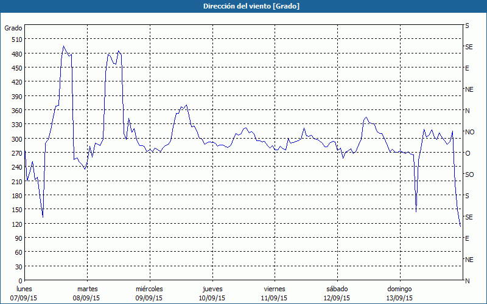Click the 360 tick label on the left axis
The image size is (487, 304).
(15, 111)
